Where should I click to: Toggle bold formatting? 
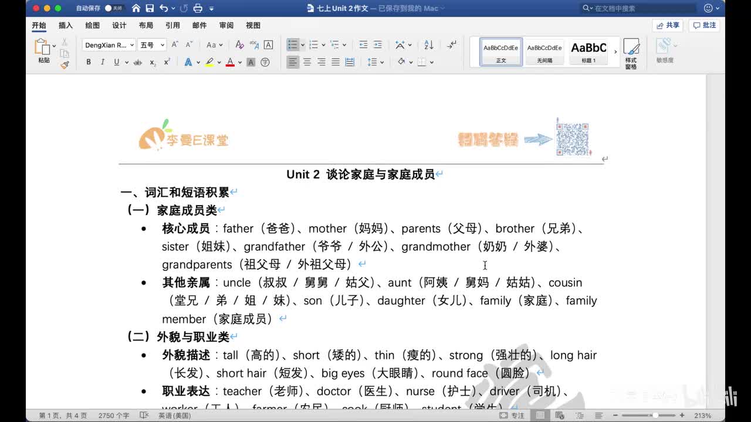point(89,62)
